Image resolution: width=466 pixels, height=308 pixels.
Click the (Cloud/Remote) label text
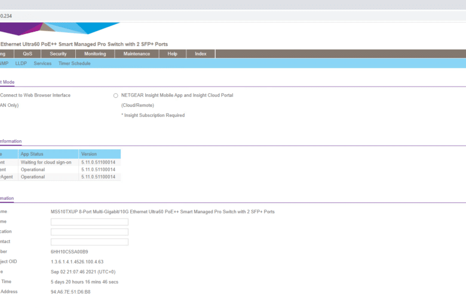[137, 106]
